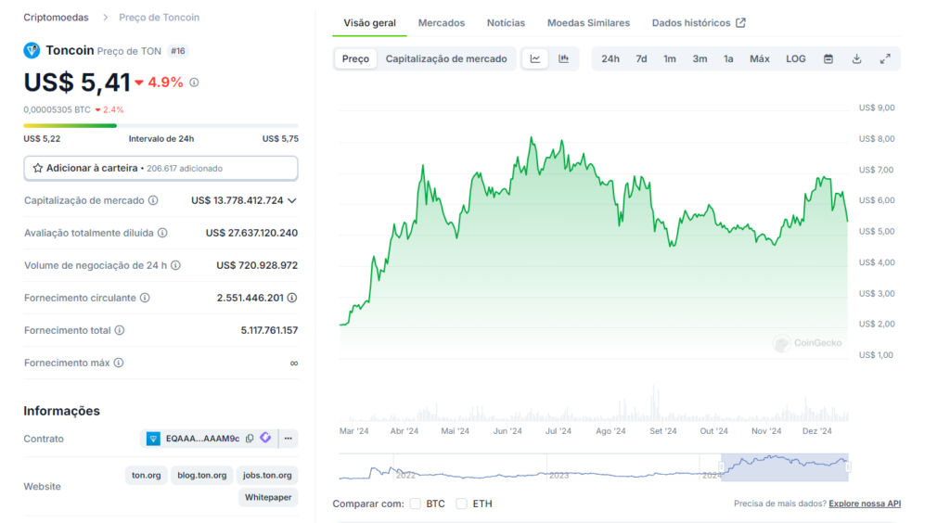Copy the contract address EQAAA...AAAM9c
The image size is (950, 523).
pyautogui.click(x=250, y=439)
